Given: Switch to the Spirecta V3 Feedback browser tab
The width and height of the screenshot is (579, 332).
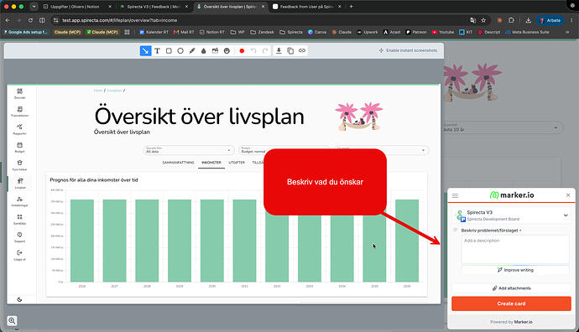Looking at the screenshot, I should (154, 7).
